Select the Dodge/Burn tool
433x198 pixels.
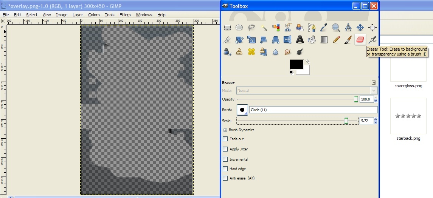[x=300, y=51]
